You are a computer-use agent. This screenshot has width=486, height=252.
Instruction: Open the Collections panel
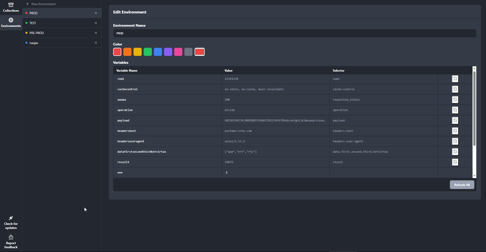tap(11, 7)
